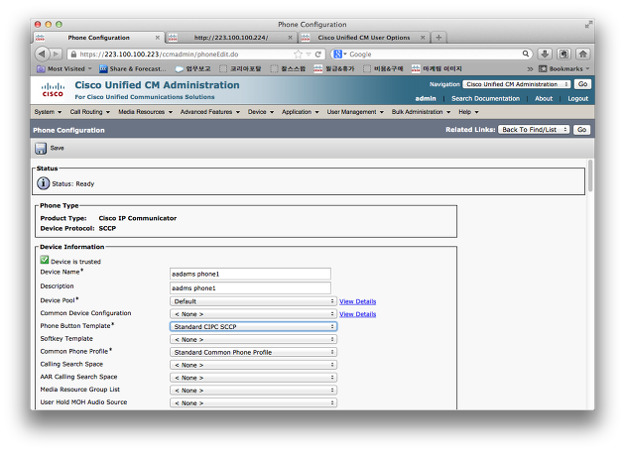This screenshot has width=625, height=452.
Task: Open the Bulk Administration menu
Action: click(x=421, y=112)
